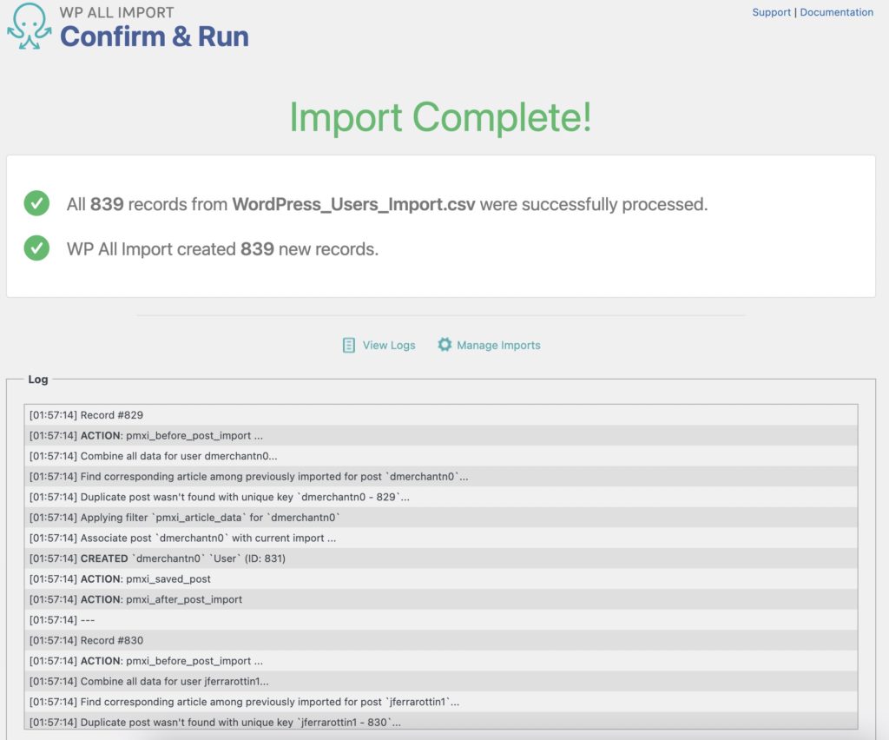
Task: Open the Documentation link
Action: [837, 12]
